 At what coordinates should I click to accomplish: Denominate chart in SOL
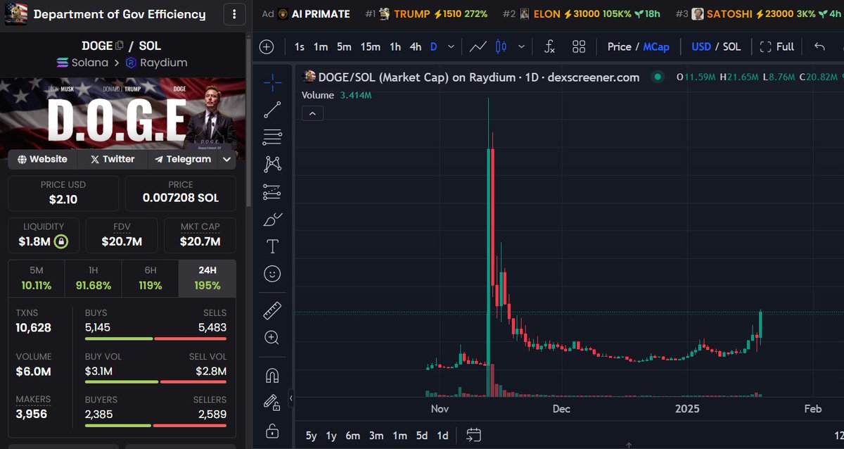click(x=731, y=46)
